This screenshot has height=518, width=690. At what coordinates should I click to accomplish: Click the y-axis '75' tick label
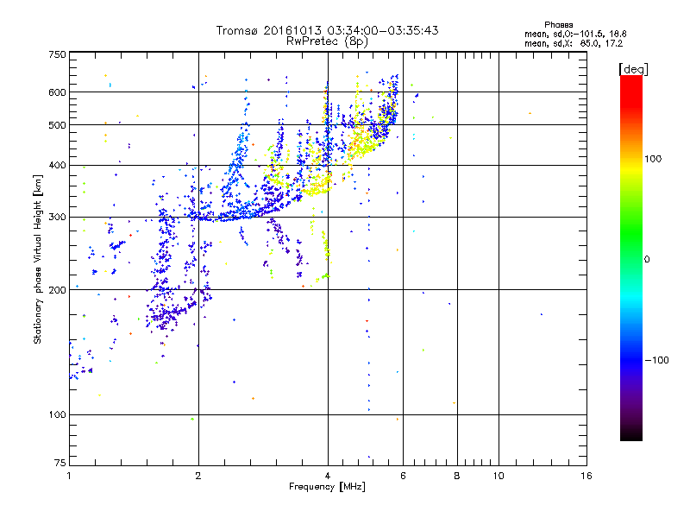coord(60,463)
